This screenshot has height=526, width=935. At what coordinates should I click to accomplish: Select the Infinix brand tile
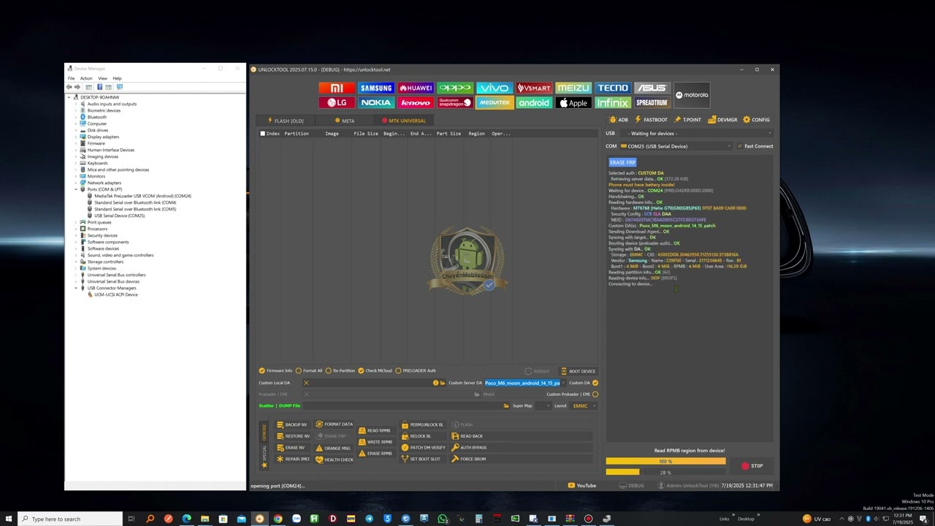(x=613, y=103)
